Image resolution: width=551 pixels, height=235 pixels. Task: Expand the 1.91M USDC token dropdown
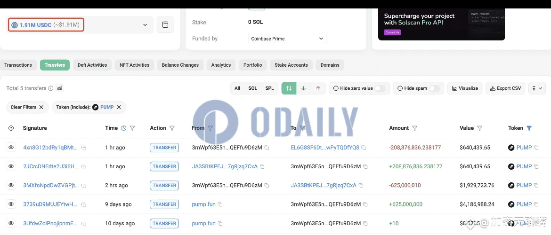80,25
